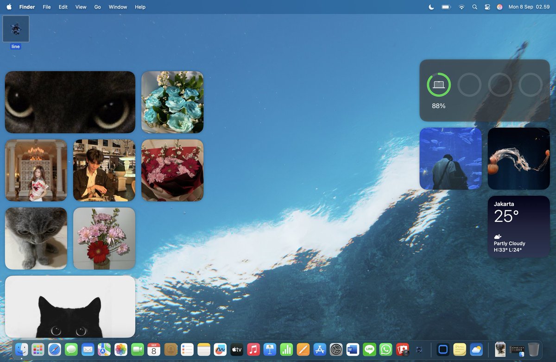
Task: Open Pages from the Dock
Action: point(303,350)
